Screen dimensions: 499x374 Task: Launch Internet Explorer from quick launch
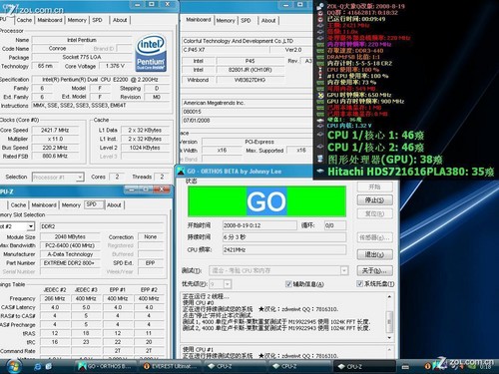pos(38,366)
